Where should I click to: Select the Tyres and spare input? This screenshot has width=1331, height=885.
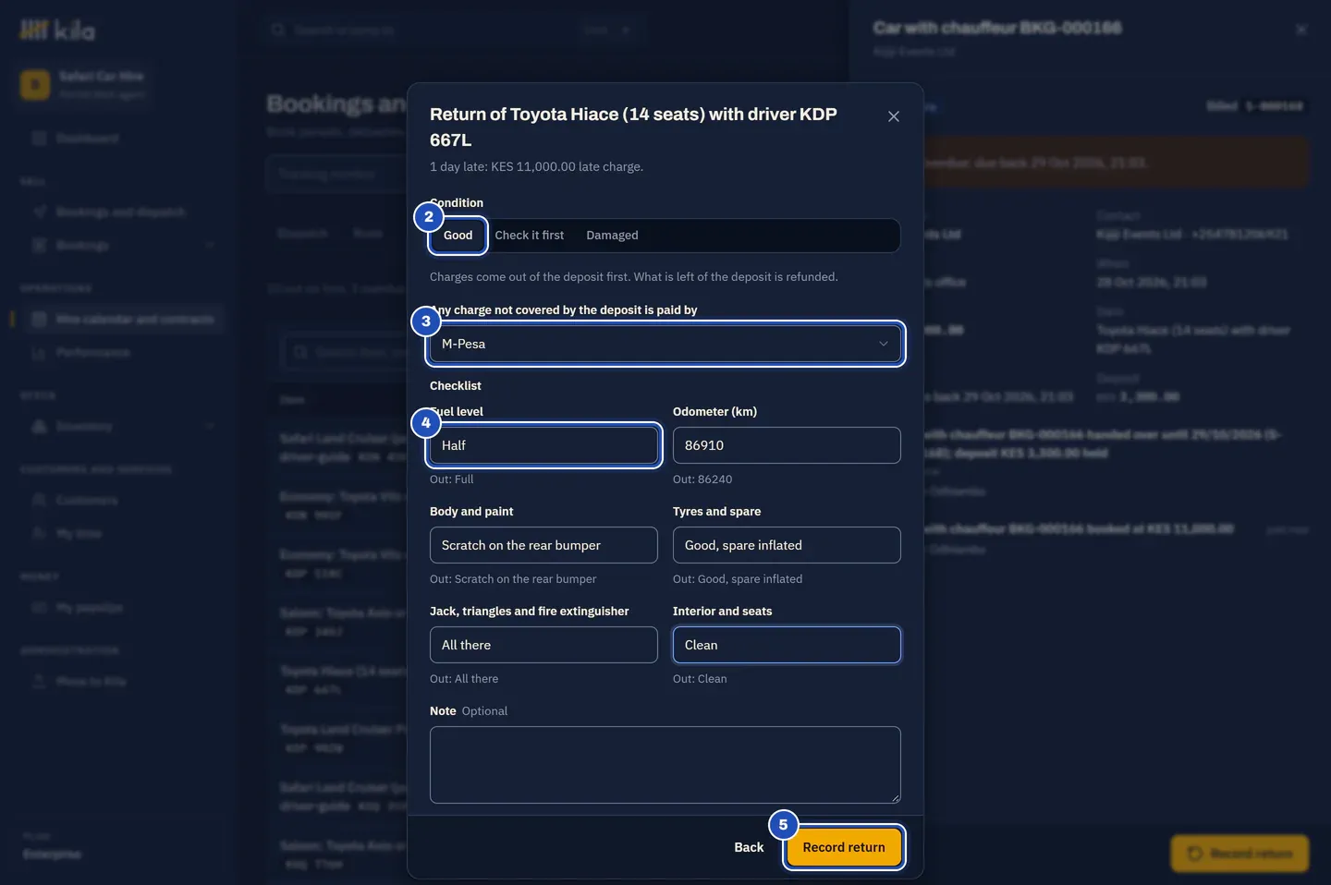(787, 545)
